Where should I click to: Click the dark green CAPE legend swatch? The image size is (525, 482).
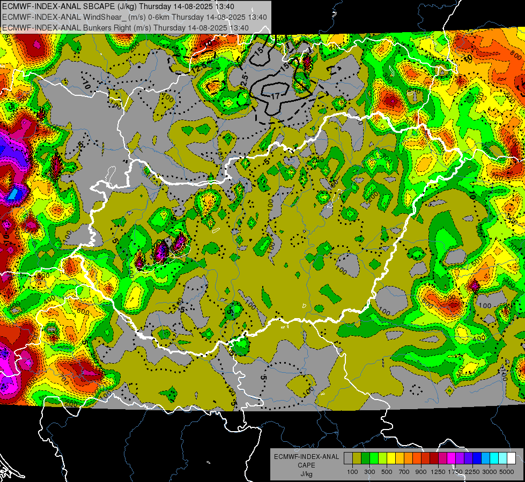coord(365,458)
